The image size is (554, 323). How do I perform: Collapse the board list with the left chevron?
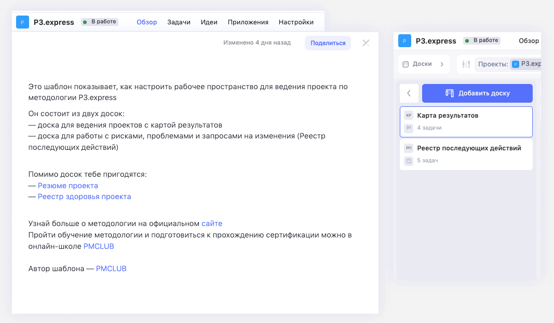click(409, 93)
